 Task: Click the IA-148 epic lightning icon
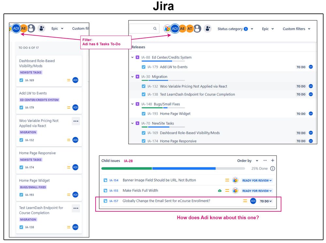(x=137, y=104)
